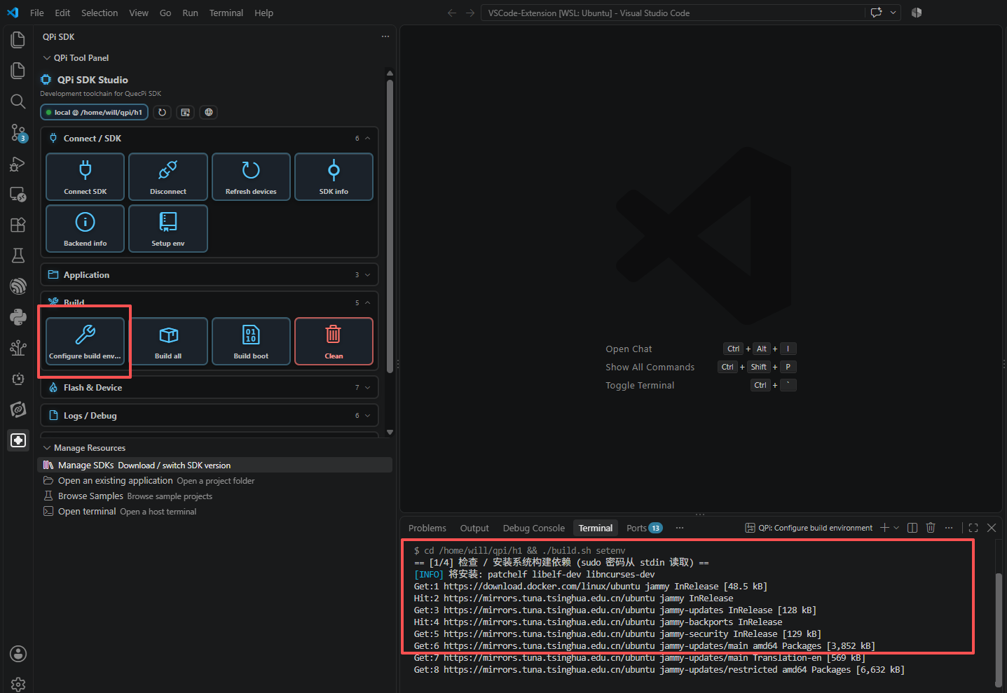
Task: Expand the Flash & Device group
Action: pos(367,388)
